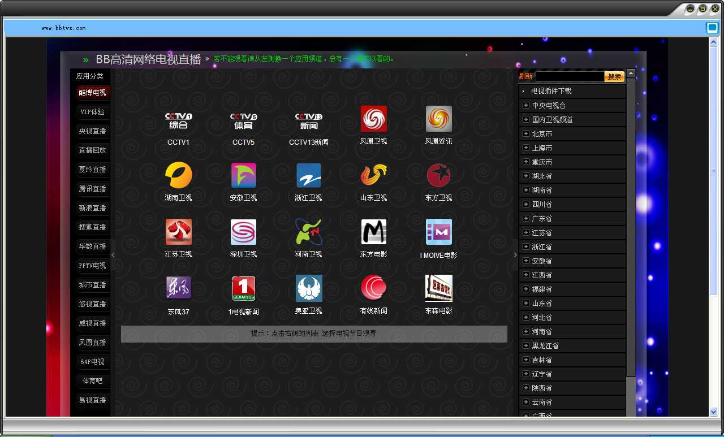Expand the 浙江省 channel group
The height and width of the screenshot is (437, 724).
click(572, 246)
